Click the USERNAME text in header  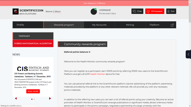click(105, 10)
